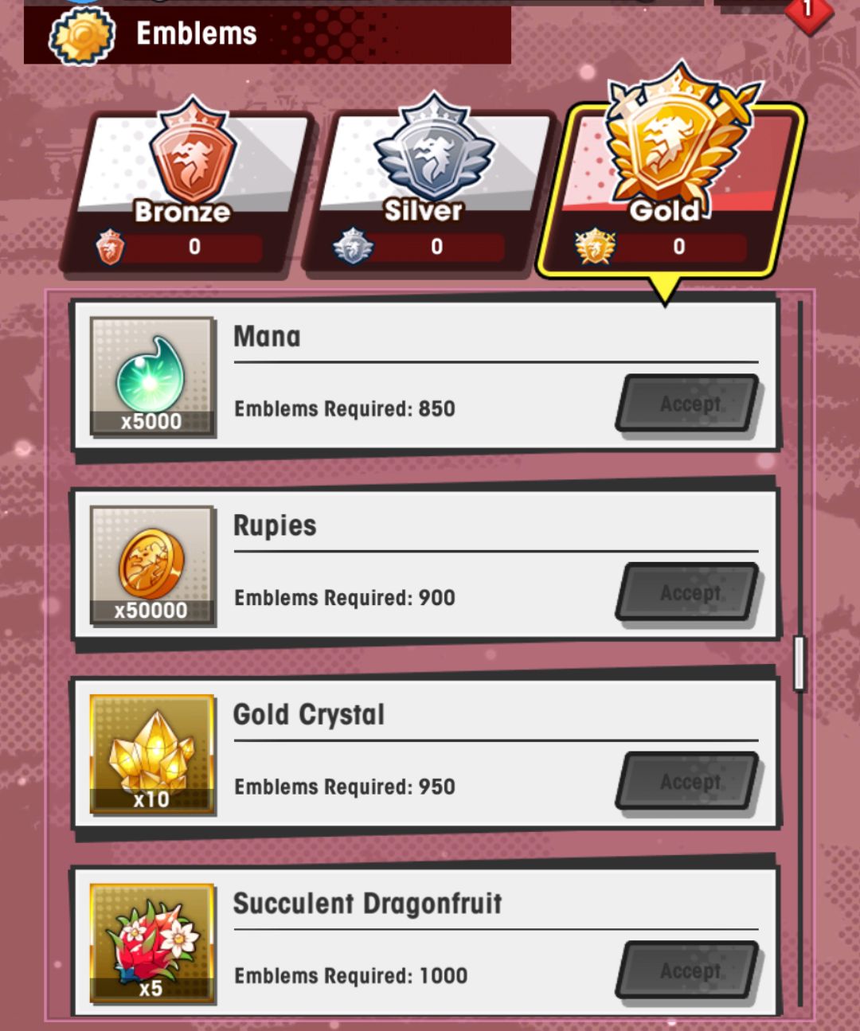860x1031 pixels.
Task: Tap the Mana x5000 reward icon
Action: 152,377
